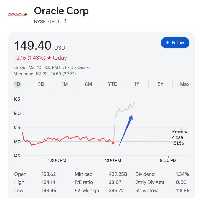Click the Follow button
200x198 pixels.
click(175, 43)
